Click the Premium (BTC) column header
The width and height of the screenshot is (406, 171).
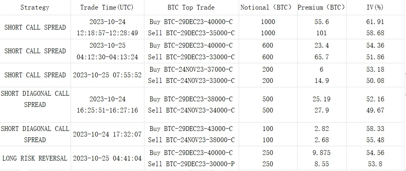tap(321, 7)
